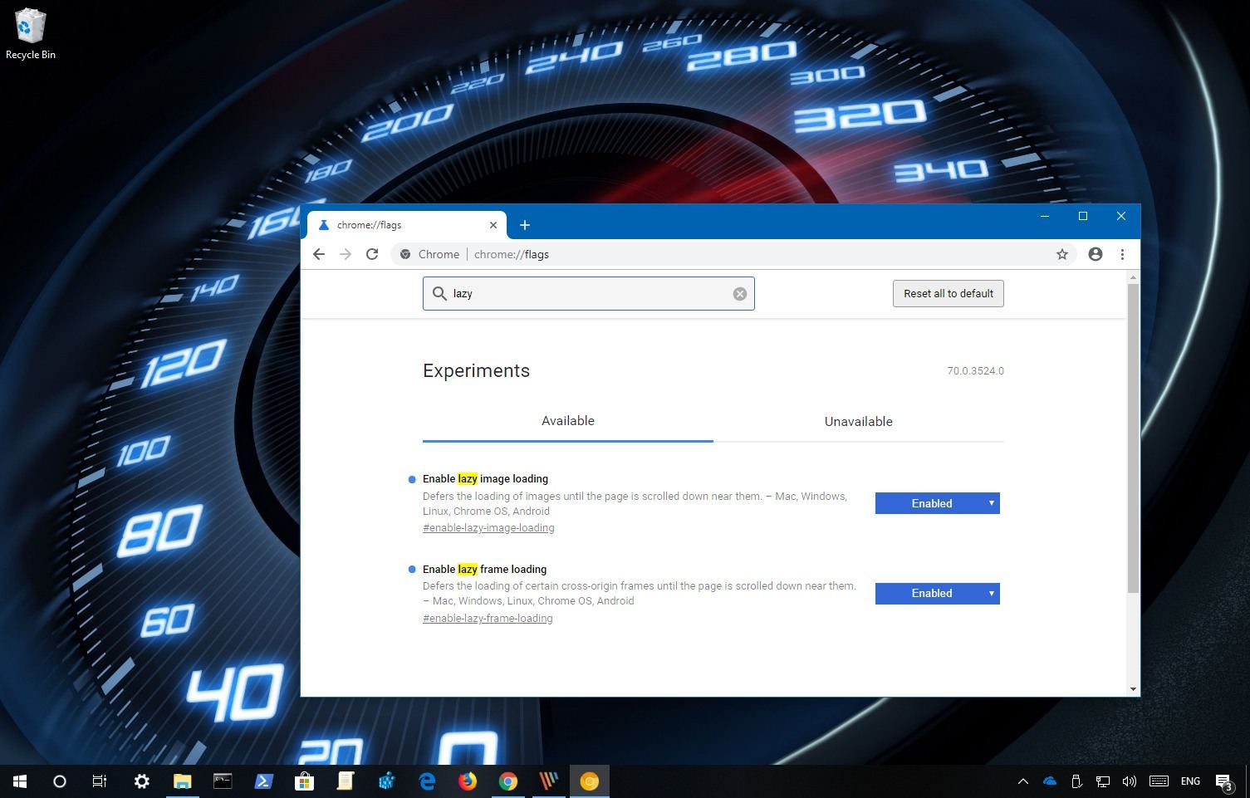The width and height of the screenshot is (1250, 798).
Task: Open the lazy image loading Enabled dropdown
Action: pos(938,503)
